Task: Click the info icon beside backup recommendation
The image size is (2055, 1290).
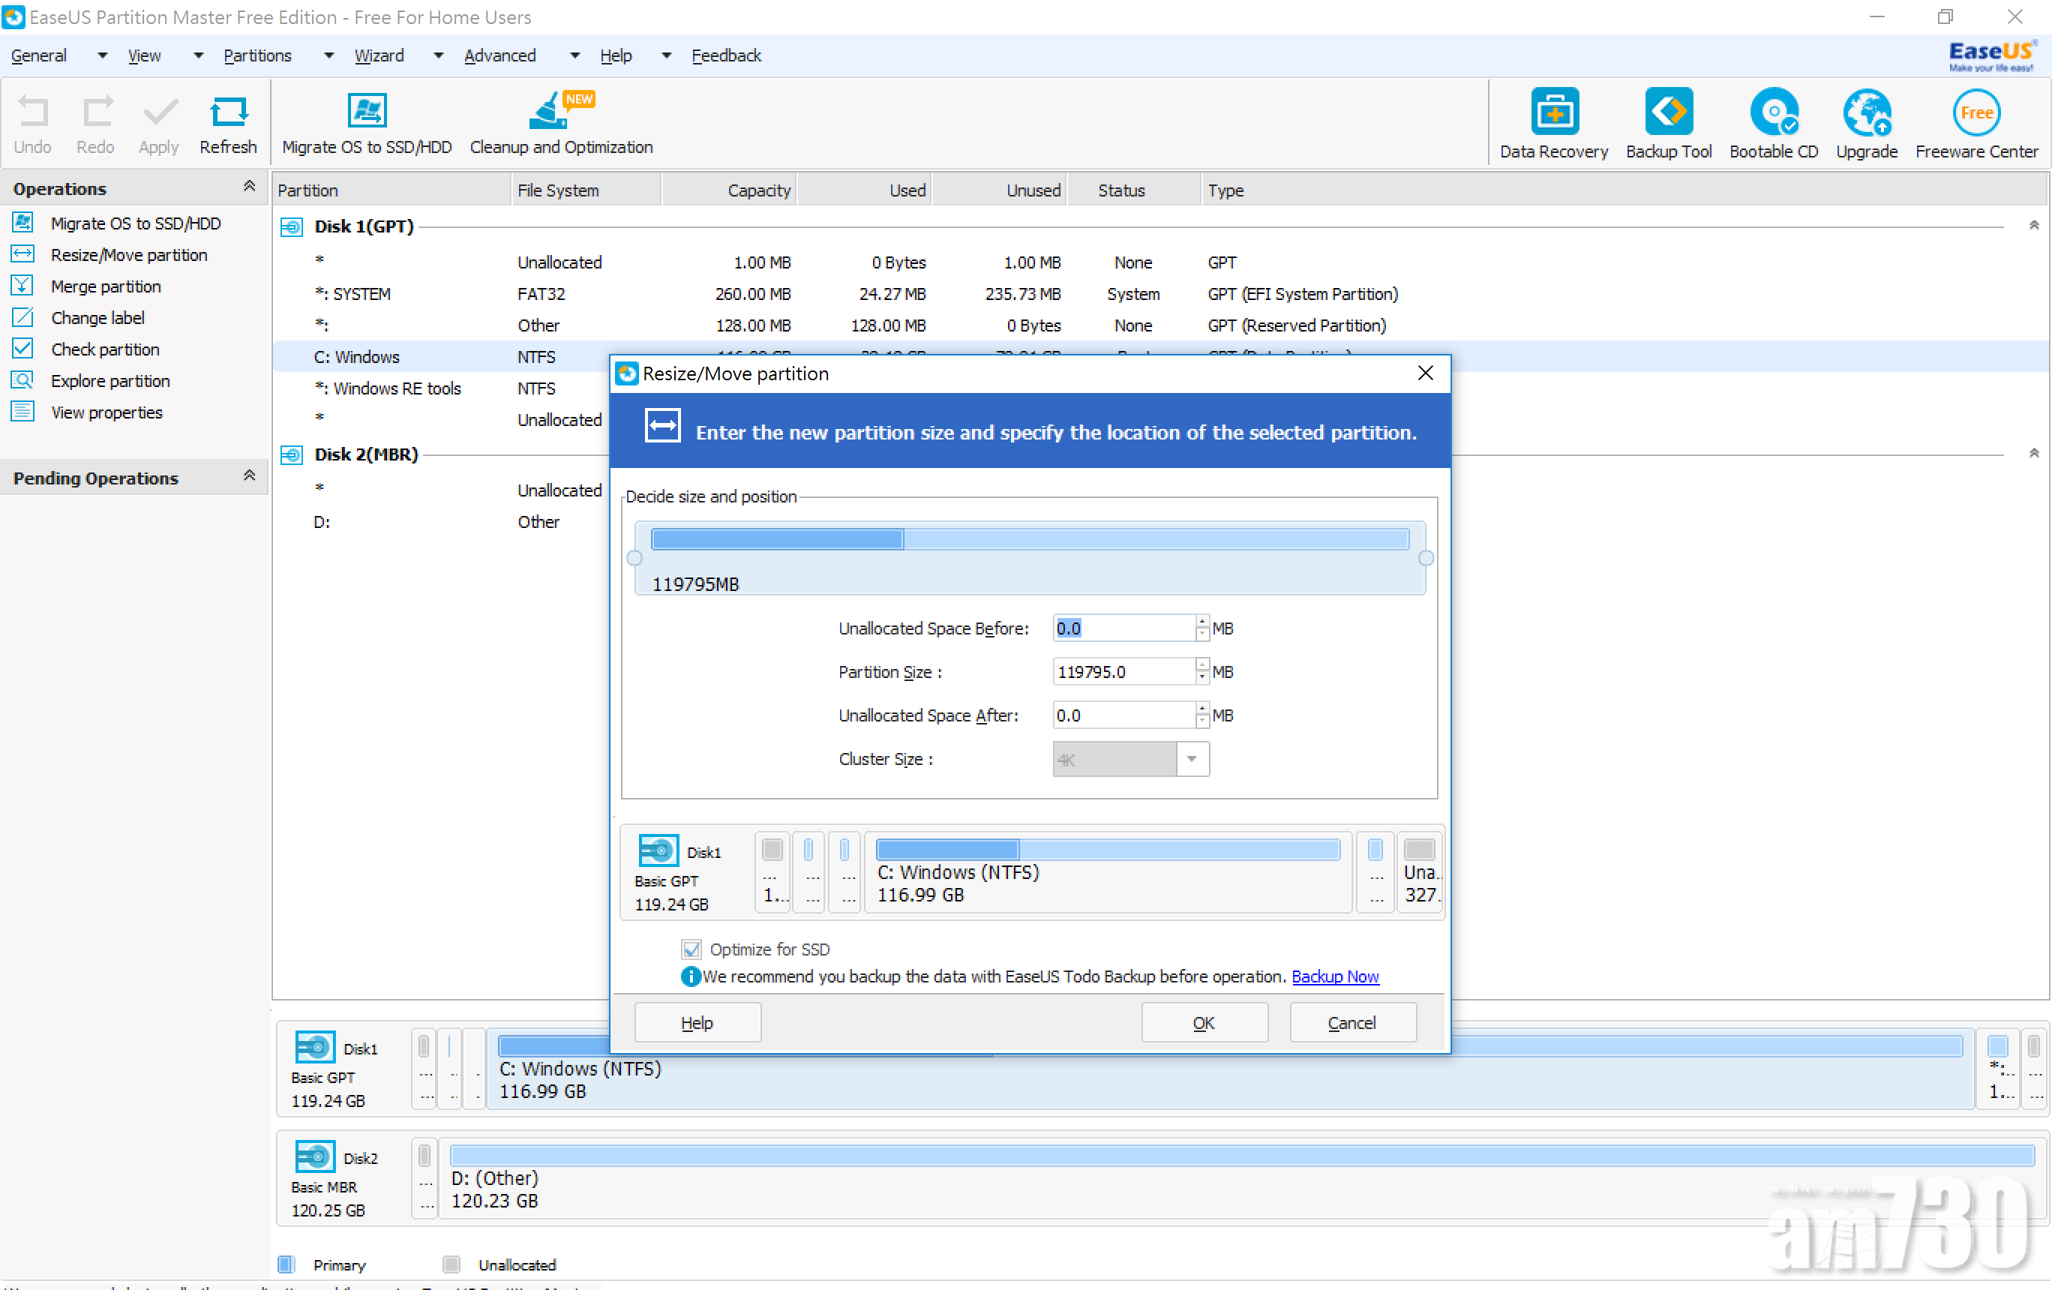Action: [x=690, y=976]
